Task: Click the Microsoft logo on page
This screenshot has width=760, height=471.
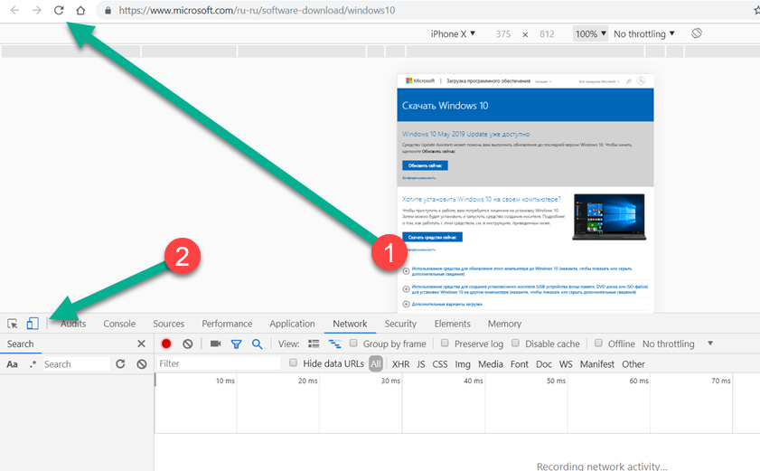Action: (420, 81)
